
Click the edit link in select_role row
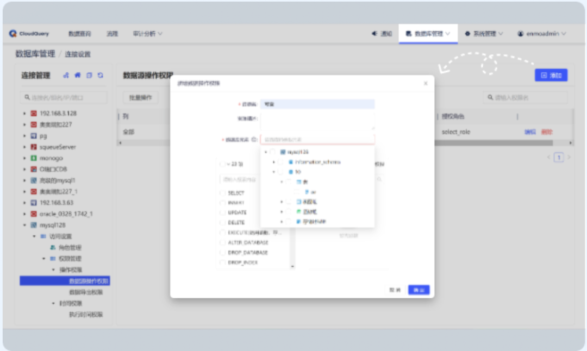530,132
